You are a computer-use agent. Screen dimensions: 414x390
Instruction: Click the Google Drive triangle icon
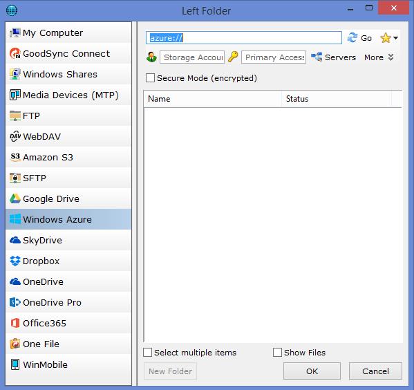(x=15, y=198)
